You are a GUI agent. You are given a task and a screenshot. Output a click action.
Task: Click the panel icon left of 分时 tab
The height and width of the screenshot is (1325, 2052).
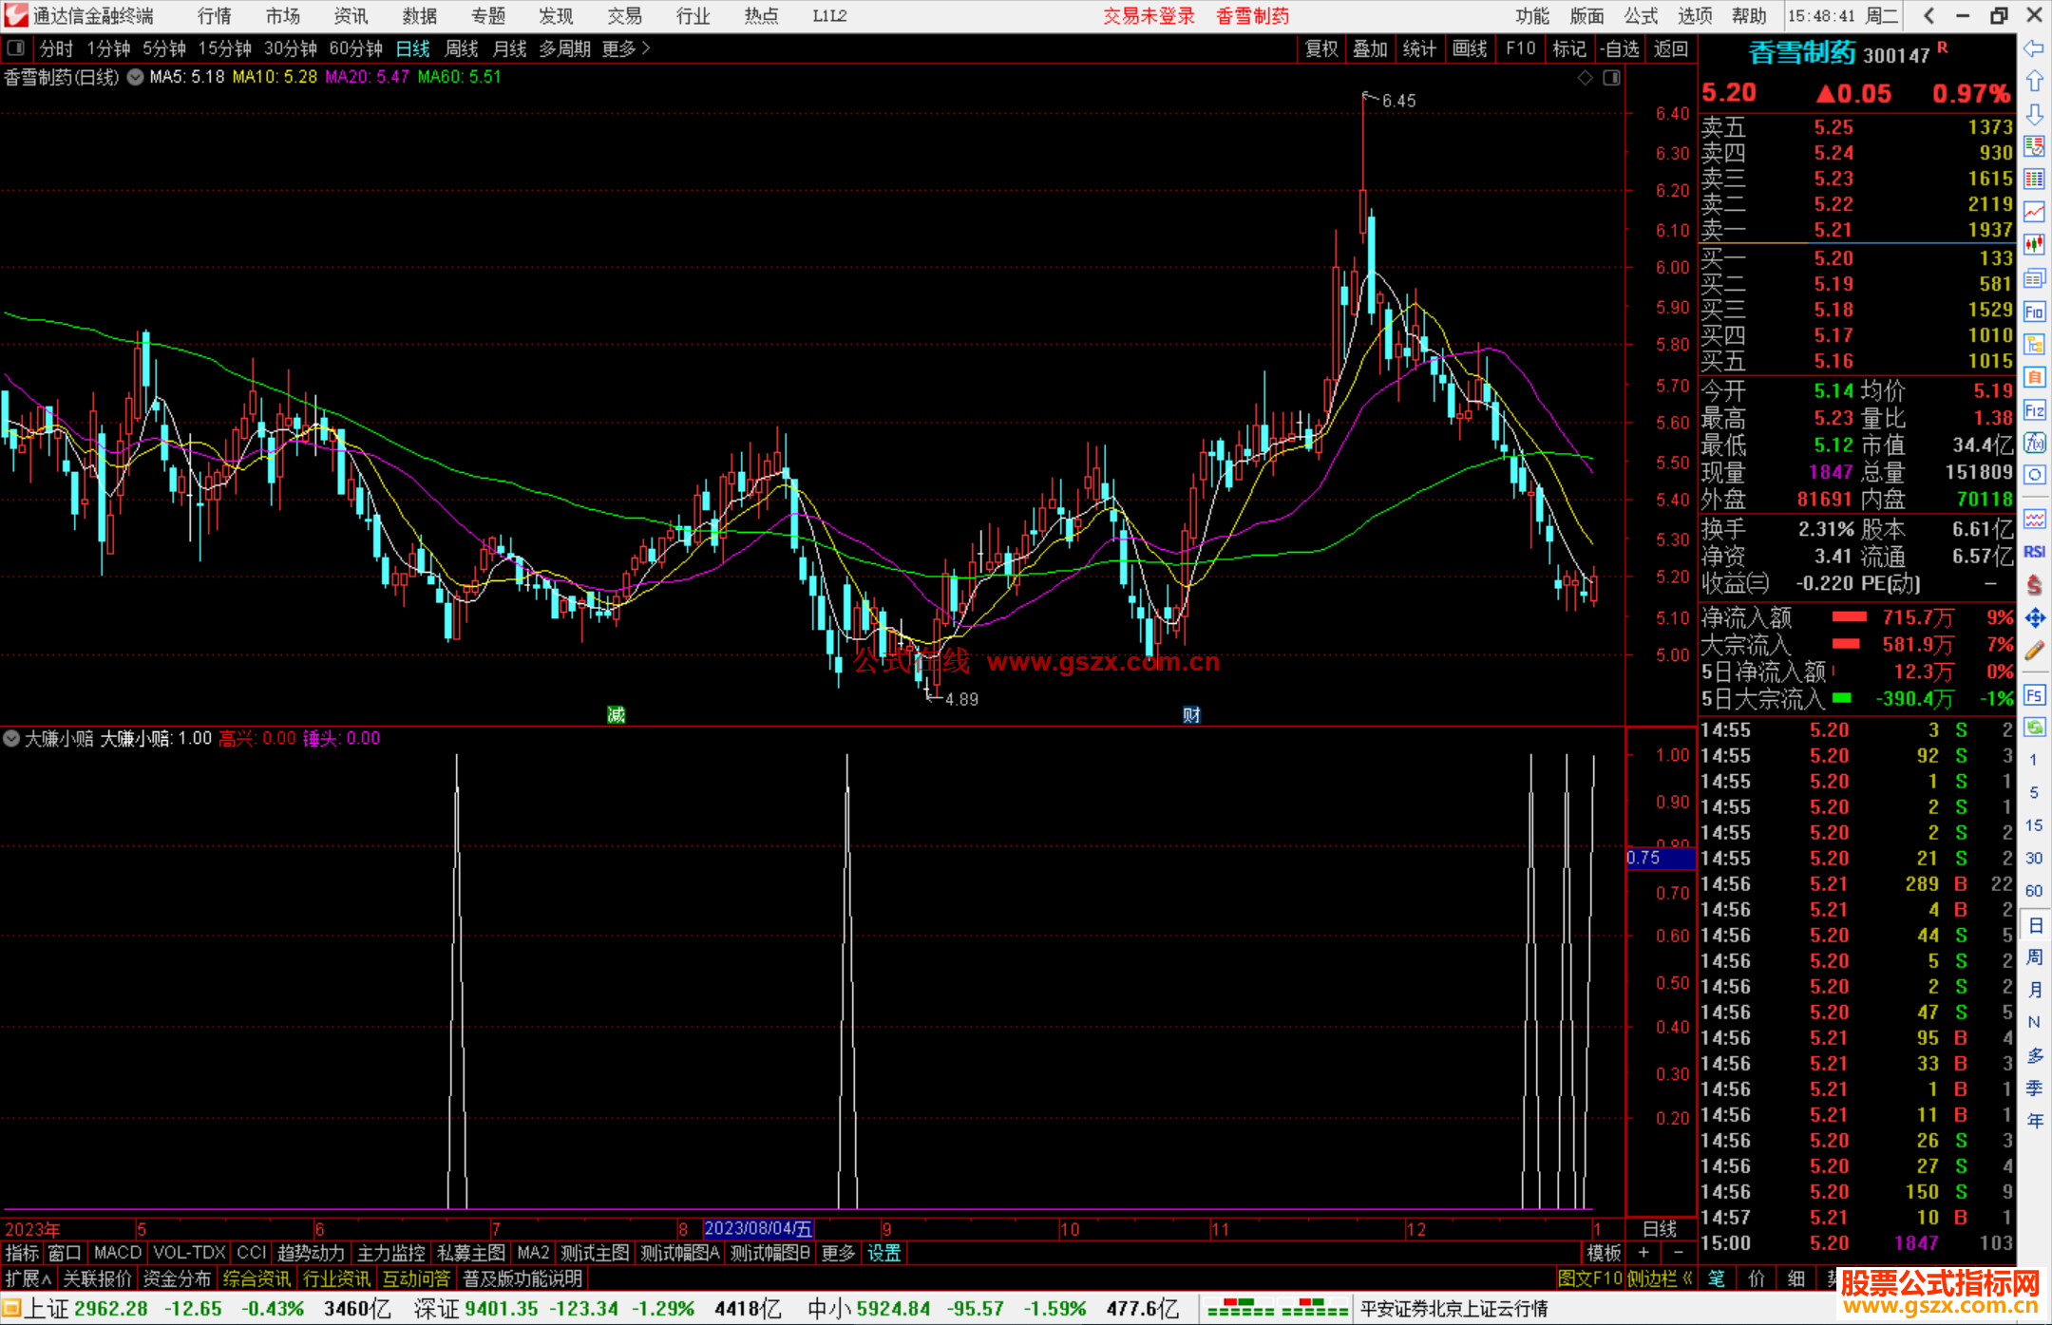pos(16,48)
